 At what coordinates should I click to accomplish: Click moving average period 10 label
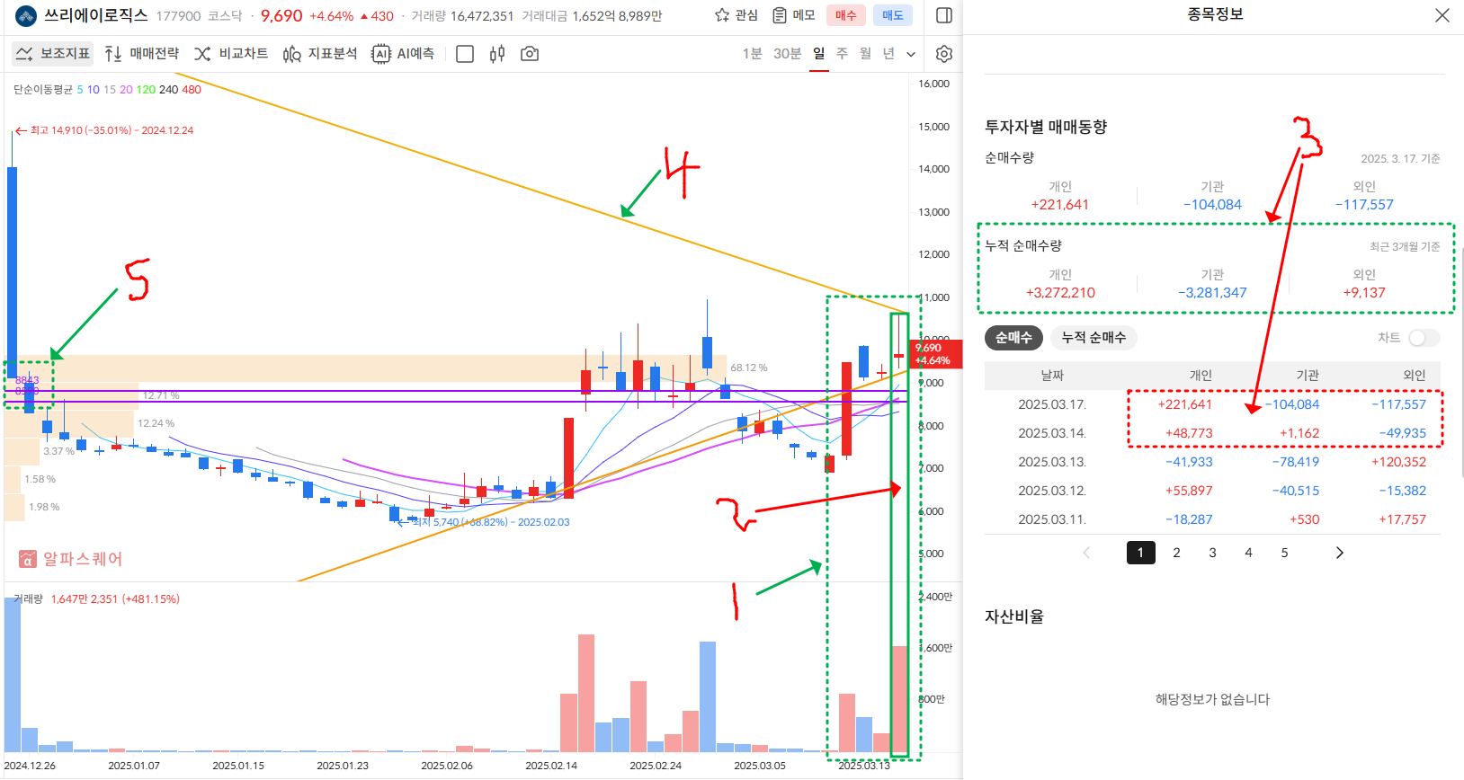pyautogui.click(x=94, y=90)
